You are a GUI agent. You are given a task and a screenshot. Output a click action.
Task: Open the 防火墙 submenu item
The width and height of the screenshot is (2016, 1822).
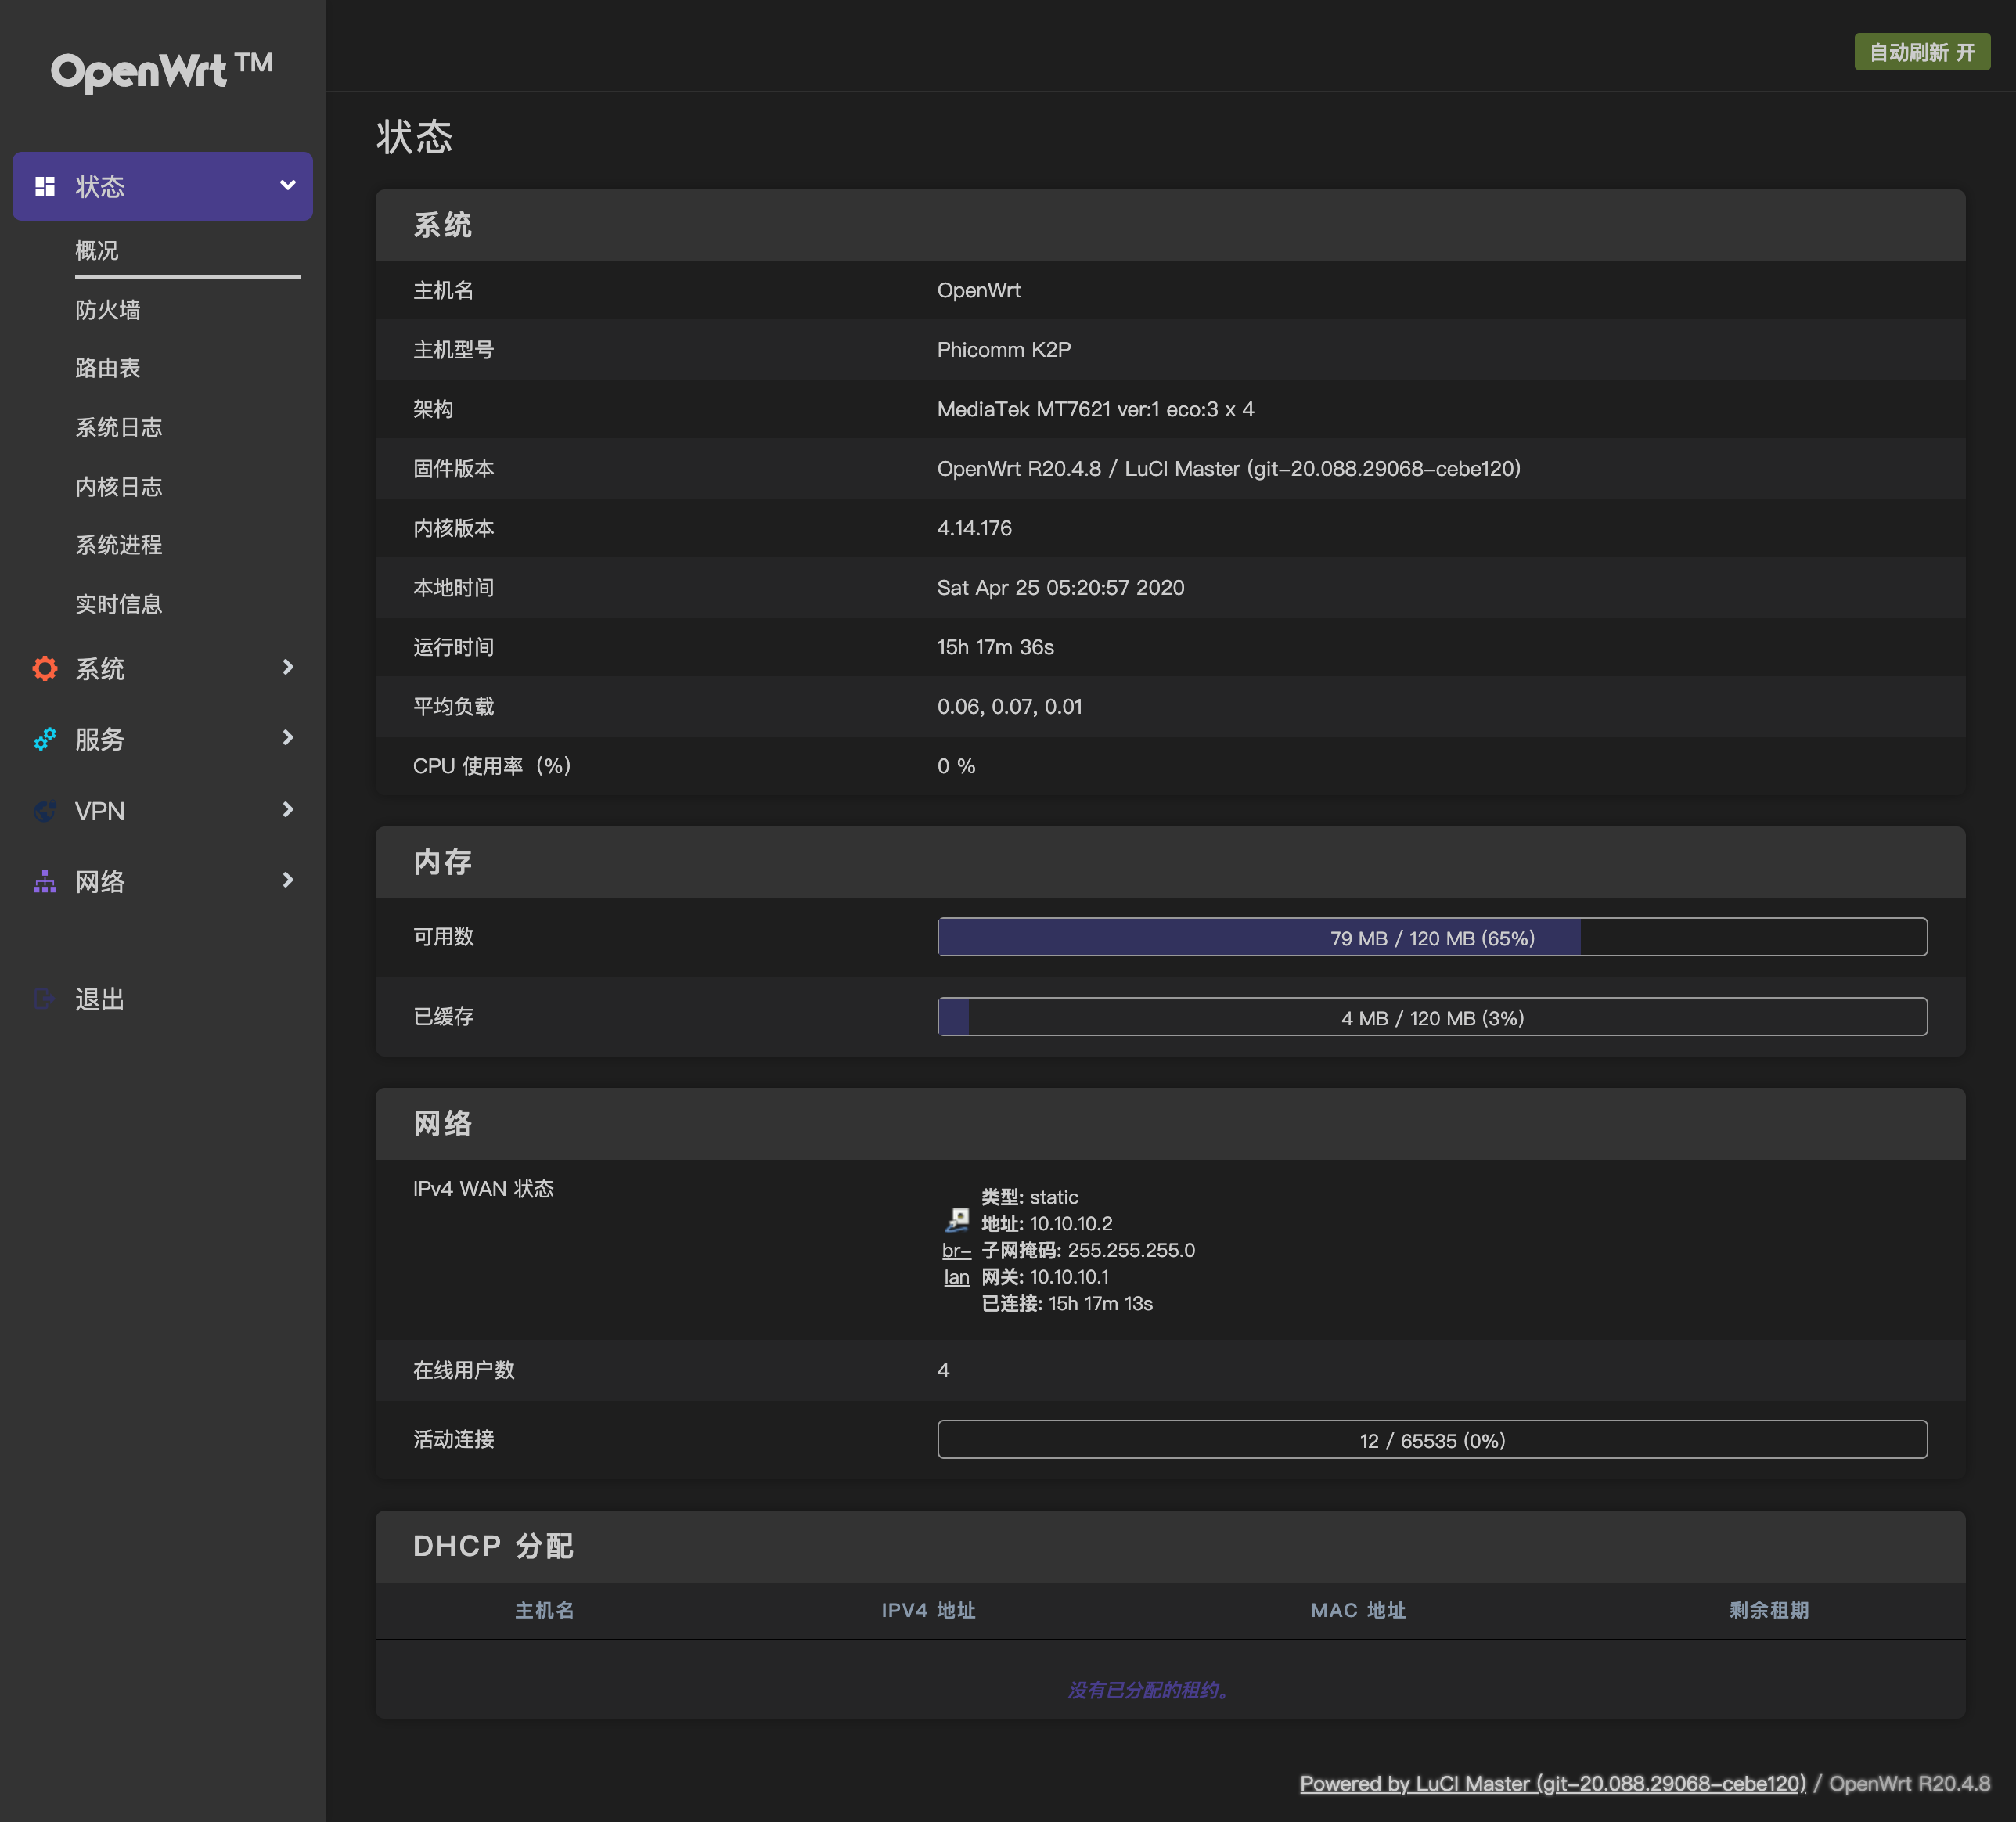pyautogui.click(x=108, y=310)
